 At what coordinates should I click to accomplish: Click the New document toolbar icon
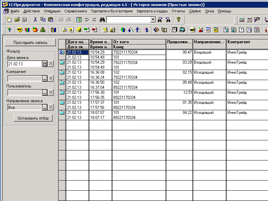pyautogui.click(x=9, y=20)
